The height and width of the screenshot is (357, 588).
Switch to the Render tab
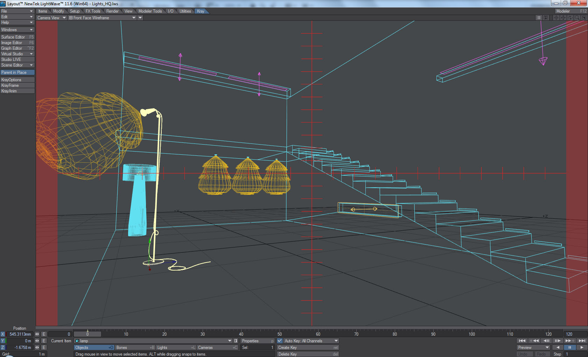(112, 11)
